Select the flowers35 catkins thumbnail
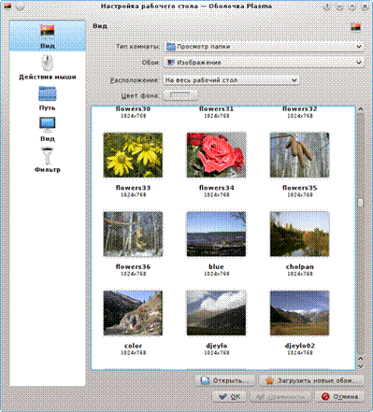 tap(299, 155)
